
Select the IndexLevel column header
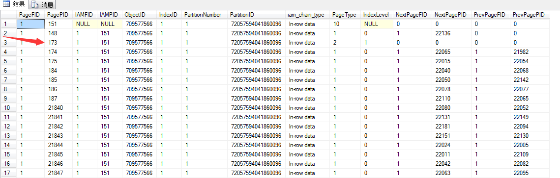tap(377, 15)
